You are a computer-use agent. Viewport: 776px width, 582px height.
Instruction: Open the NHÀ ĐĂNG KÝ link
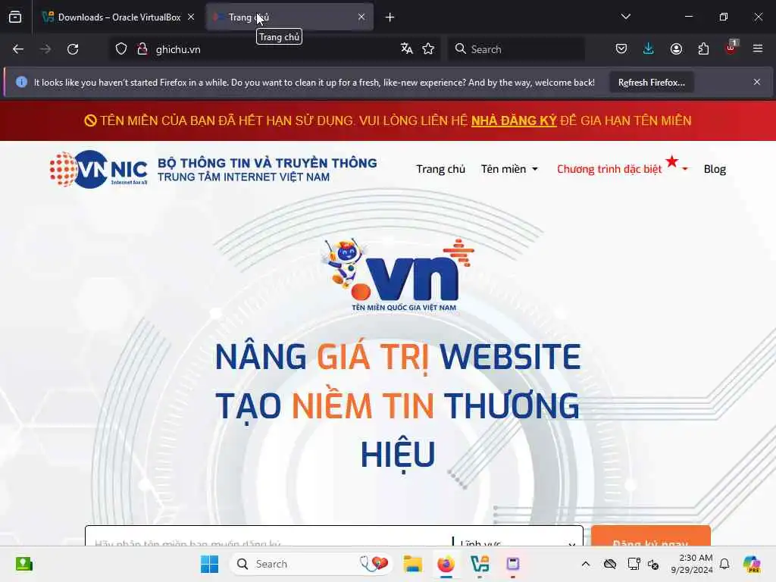tap(514, 120)
